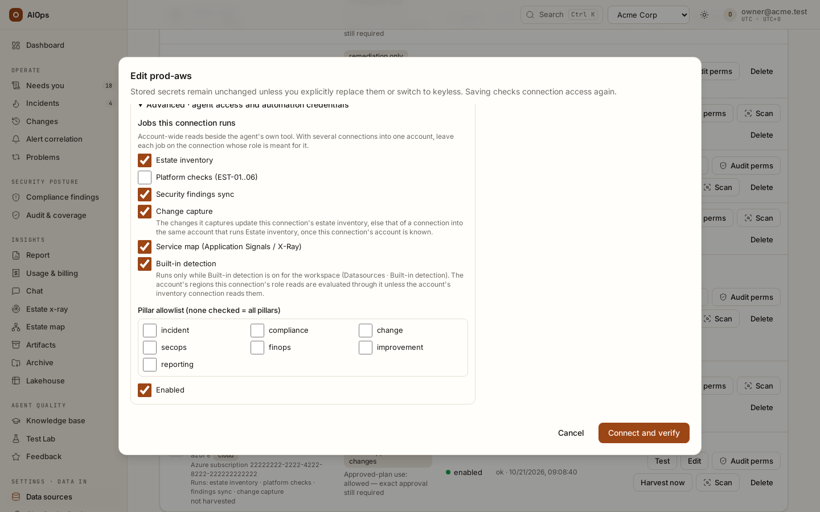Click the Chat bubble icon
The image size is (820, 512).
(x=16, y=291)
